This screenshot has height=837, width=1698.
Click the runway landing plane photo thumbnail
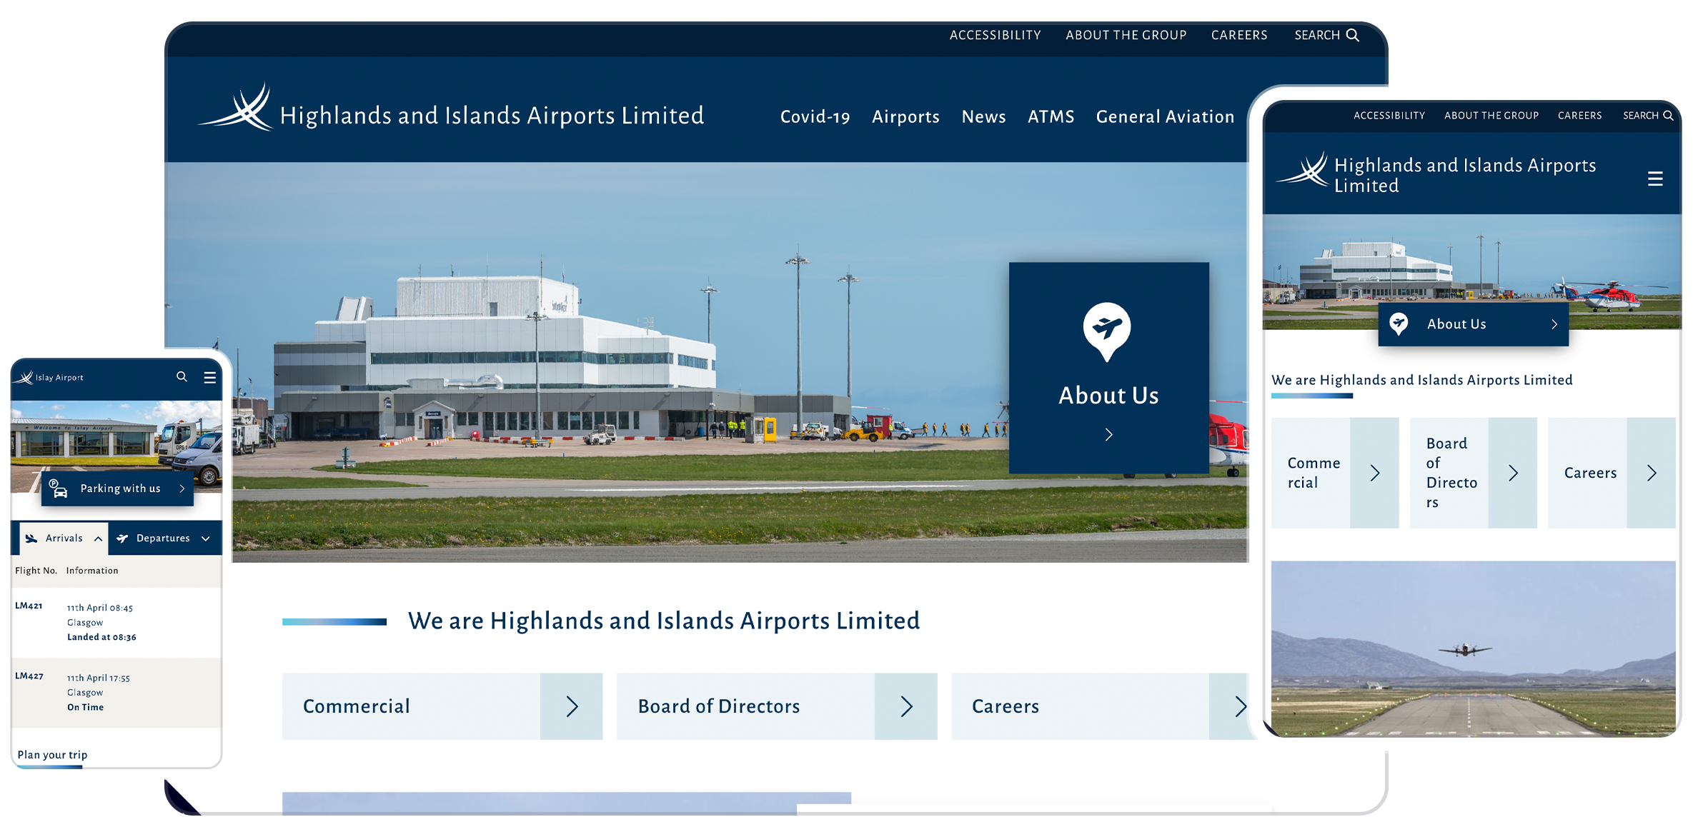point(1472,648)
